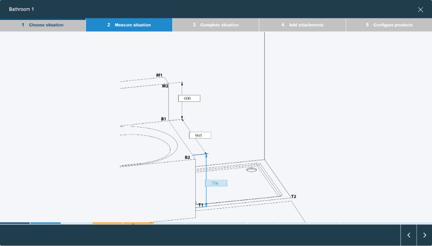Screen dimensions: 432x246
Task: Go to next step with right chevron
Action: (424, 235)
